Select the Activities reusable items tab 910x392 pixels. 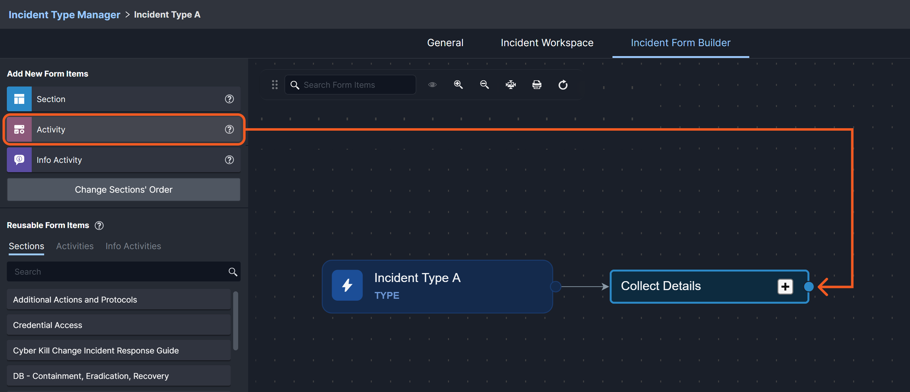pos(75,246)
